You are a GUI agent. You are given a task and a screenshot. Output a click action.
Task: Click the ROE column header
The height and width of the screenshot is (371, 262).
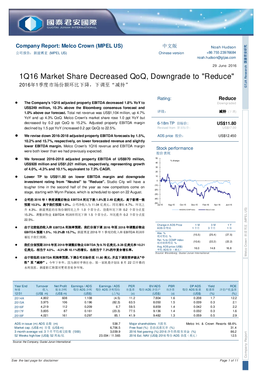point(233,286)
